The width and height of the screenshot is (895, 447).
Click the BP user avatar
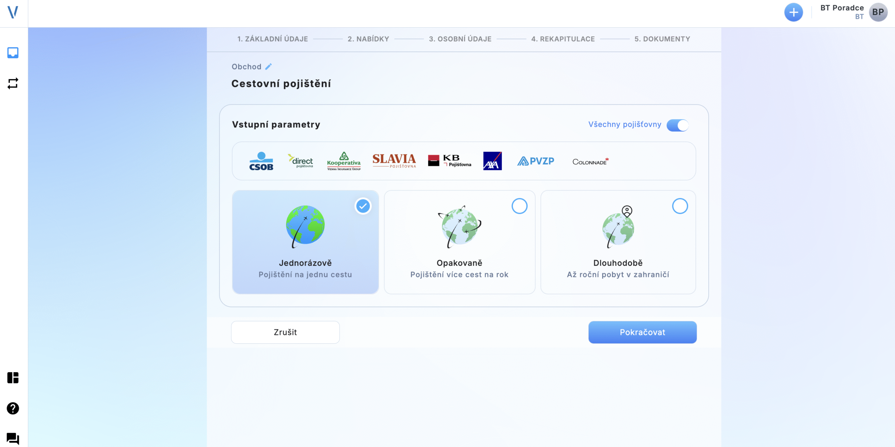[878, 13]
